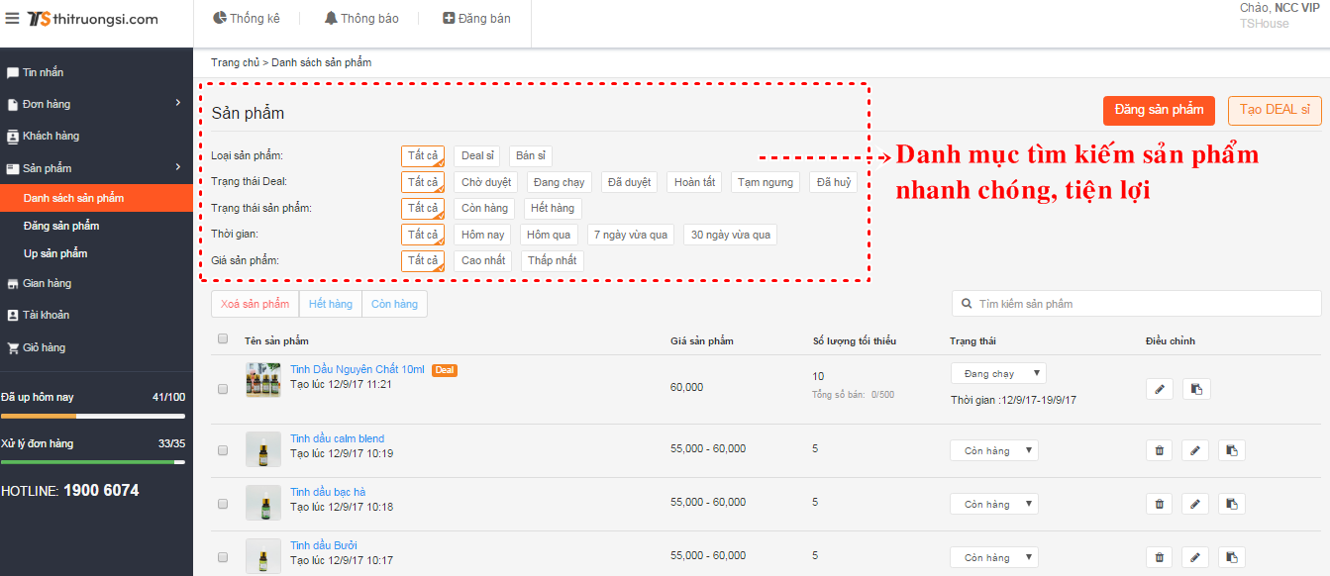The image size is (1330, 576).
Task: Filter time by 7 ngày vừa qua
Action: click(x=631, y=235)
